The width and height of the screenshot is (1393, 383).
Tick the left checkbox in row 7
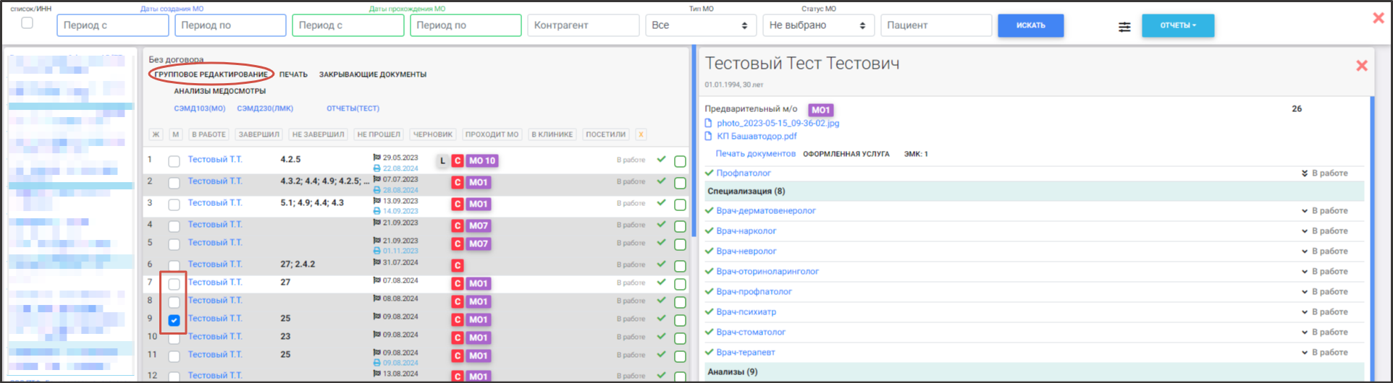[174, 284]
